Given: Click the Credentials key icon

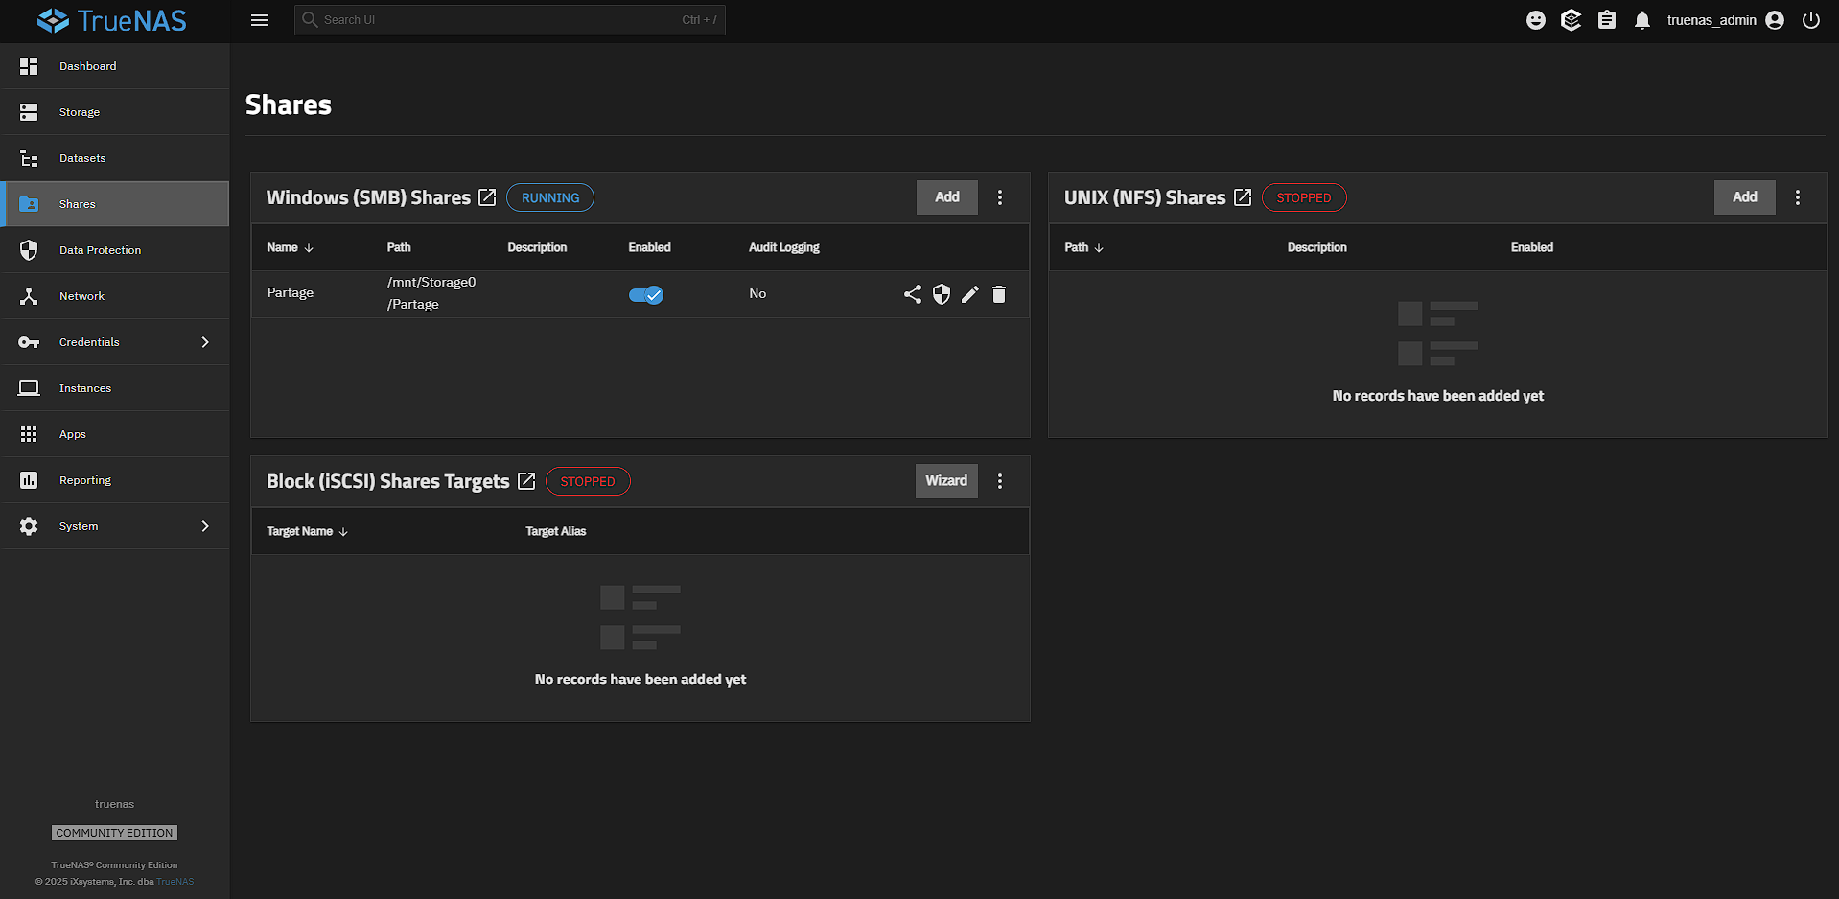Looking at the screenshot, I should click(x=29, y=342).
